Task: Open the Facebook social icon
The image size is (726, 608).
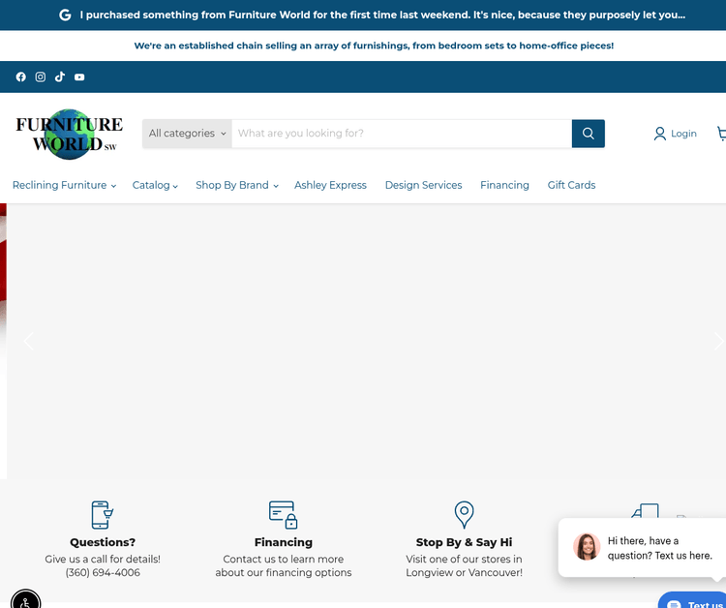Action: (21, 76)
